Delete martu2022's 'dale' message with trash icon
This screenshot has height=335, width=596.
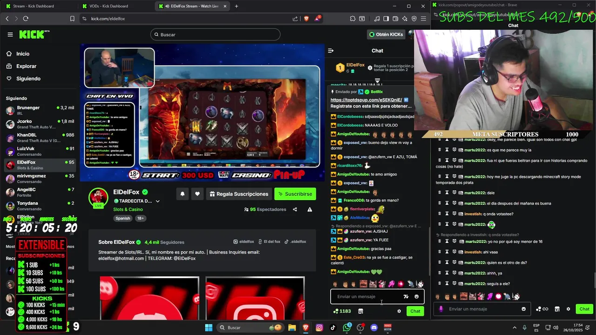(x=439, y=193)
